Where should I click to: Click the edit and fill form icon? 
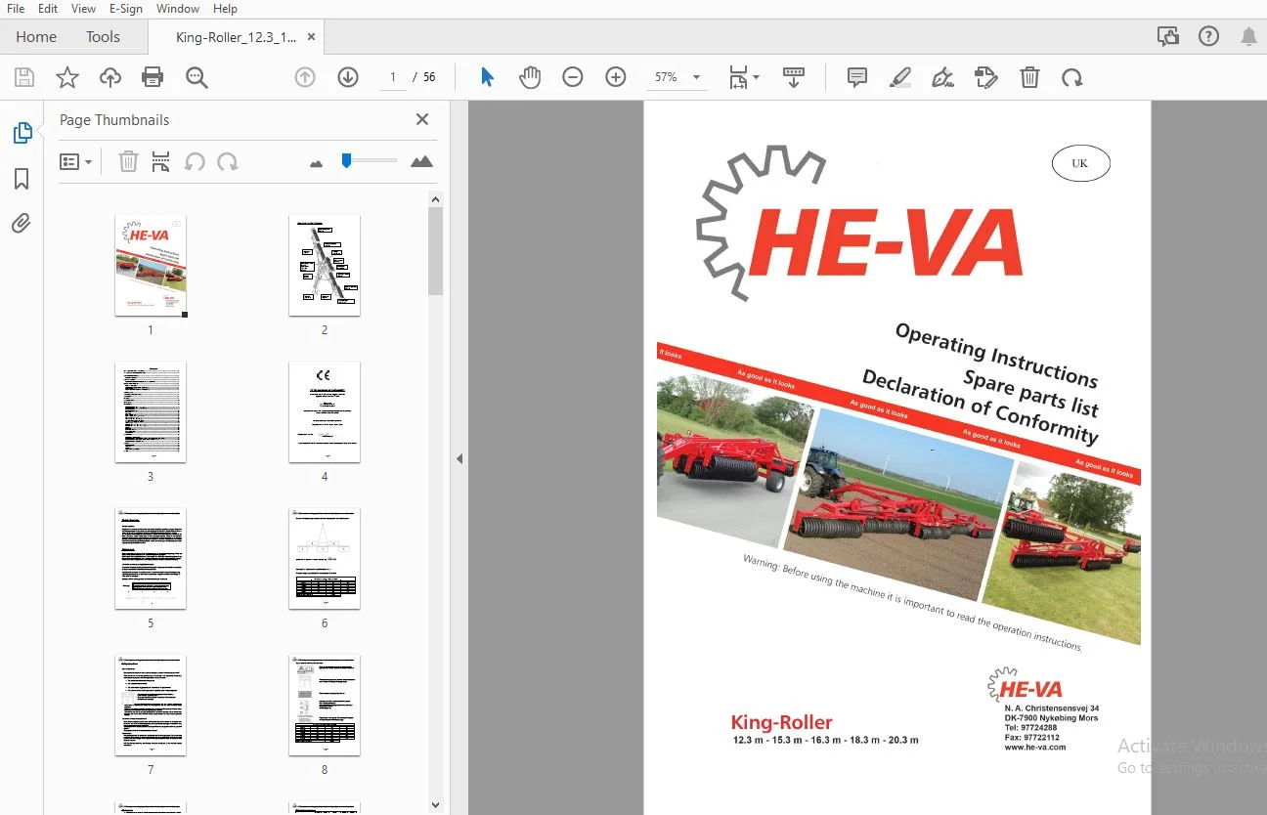pos(986,78)
